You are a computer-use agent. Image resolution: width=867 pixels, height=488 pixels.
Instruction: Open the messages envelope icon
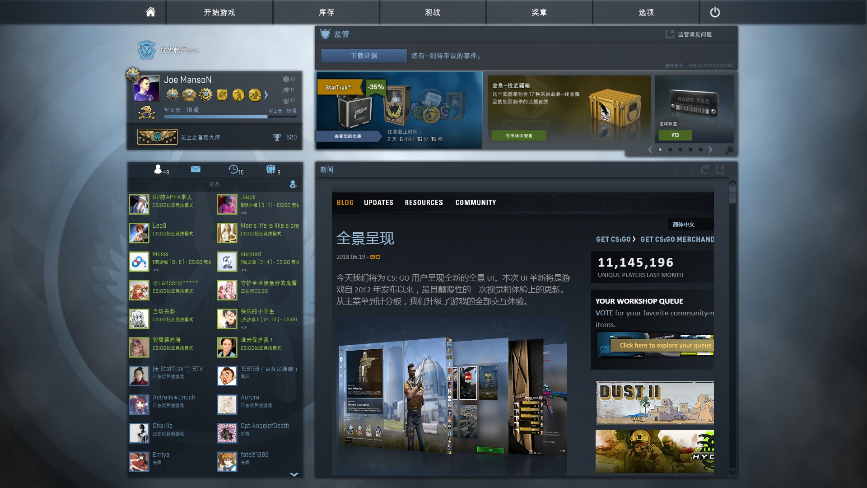tap(196, 169)
